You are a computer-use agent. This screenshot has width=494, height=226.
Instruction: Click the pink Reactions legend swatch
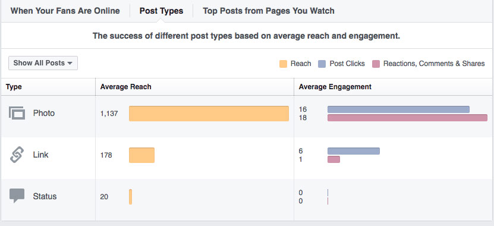(x=376, y=64)
